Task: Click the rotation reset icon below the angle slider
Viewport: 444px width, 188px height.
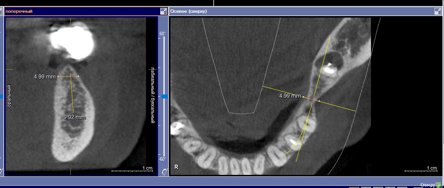Action: (164, 172)
